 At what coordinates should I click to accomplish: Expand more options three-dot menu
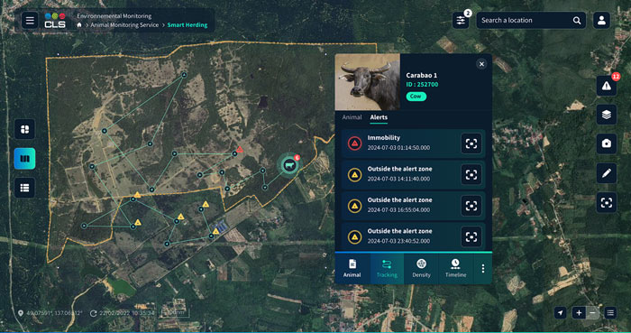coord(483,269)
